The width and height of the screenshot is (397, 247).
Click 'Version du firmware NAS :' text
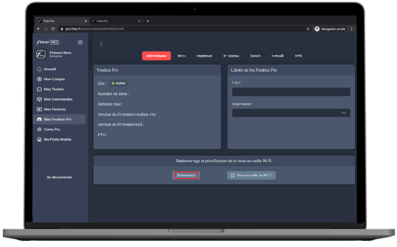point(121,124)
